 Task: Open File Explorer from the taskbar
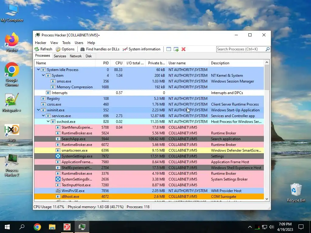coord(52,227)
